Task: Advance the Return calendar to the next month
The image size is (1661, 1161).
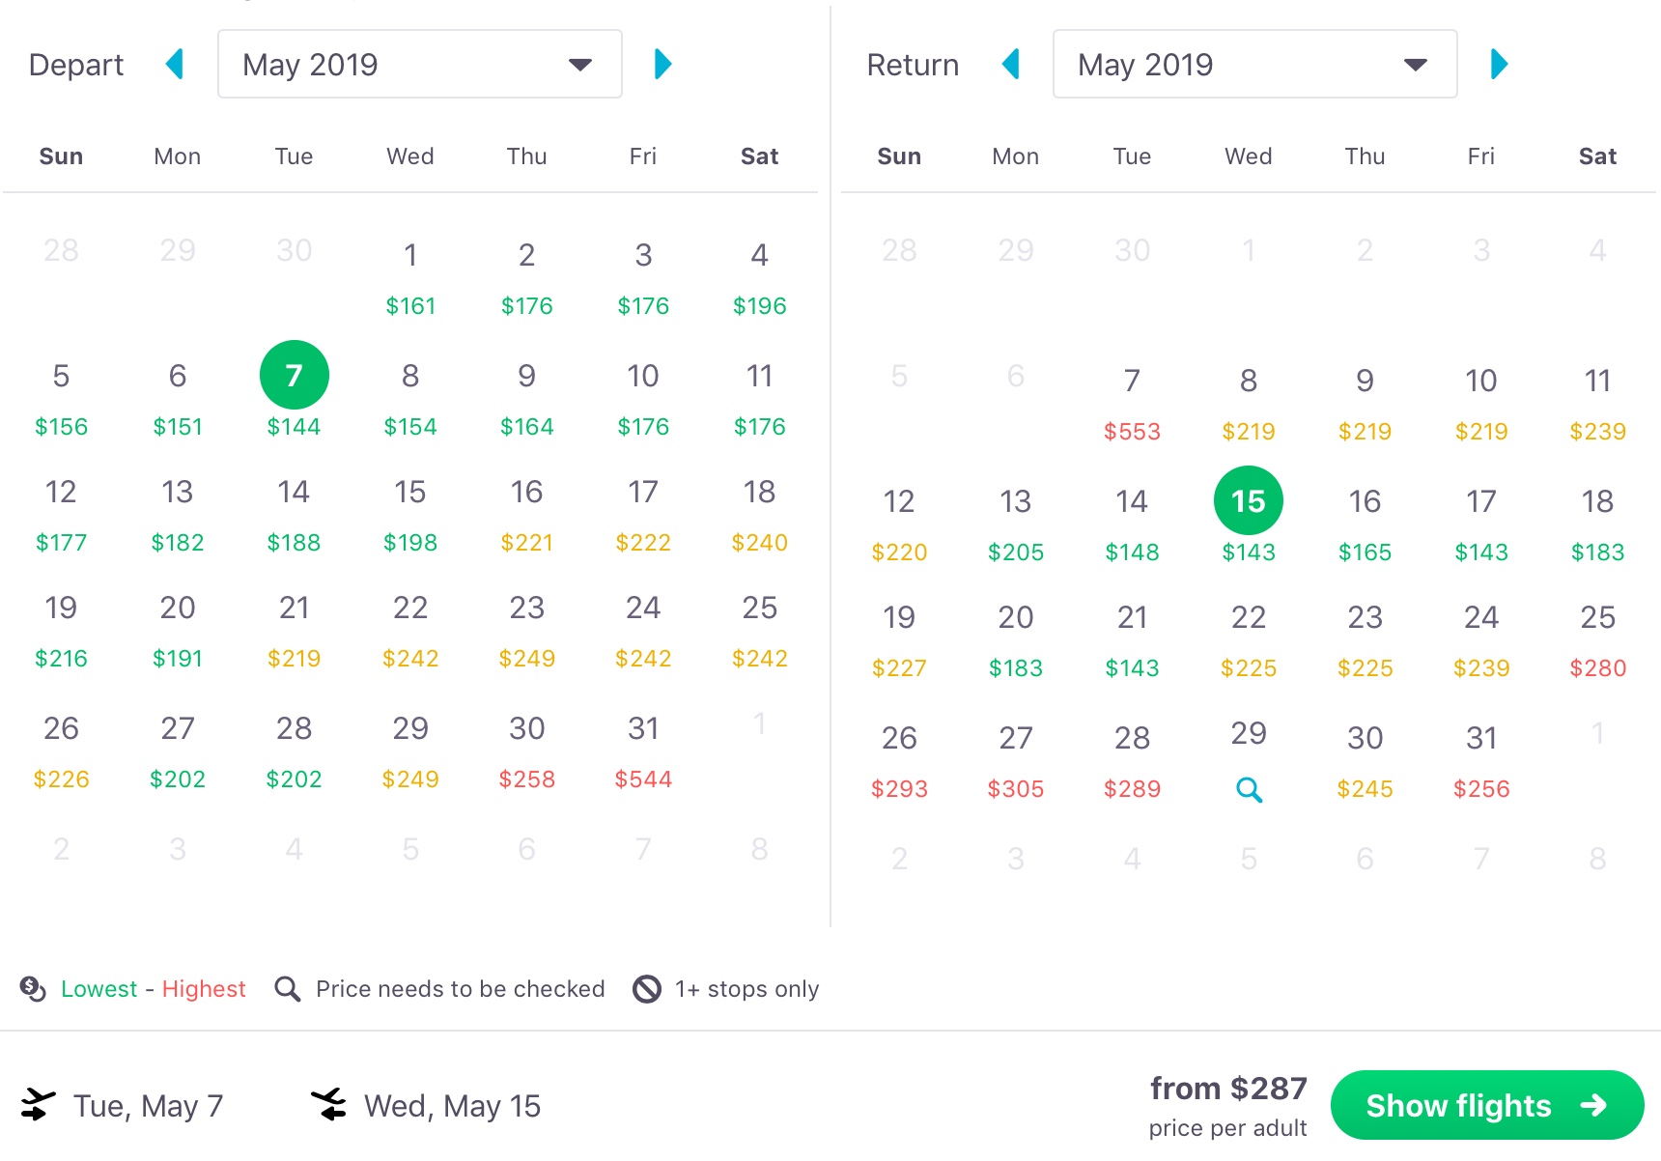Action: (1499, 64)
